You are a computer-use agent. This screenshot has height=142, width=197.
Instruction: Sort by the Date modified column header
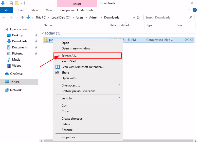119,25
